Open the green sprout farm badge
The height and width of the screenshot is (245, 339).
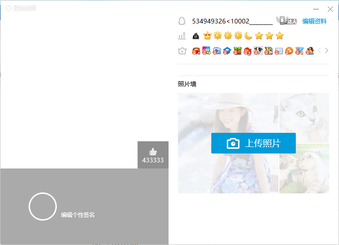(x=237, y=51)
